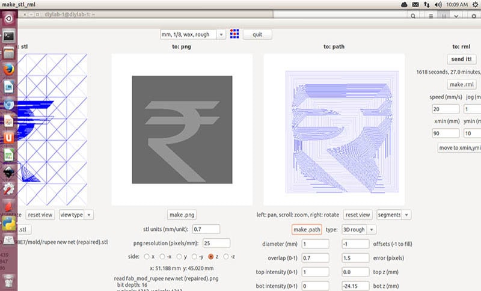Click the 'send it!' button
The width and height of the screenshot is (481, 291).
tap(461, 59)
